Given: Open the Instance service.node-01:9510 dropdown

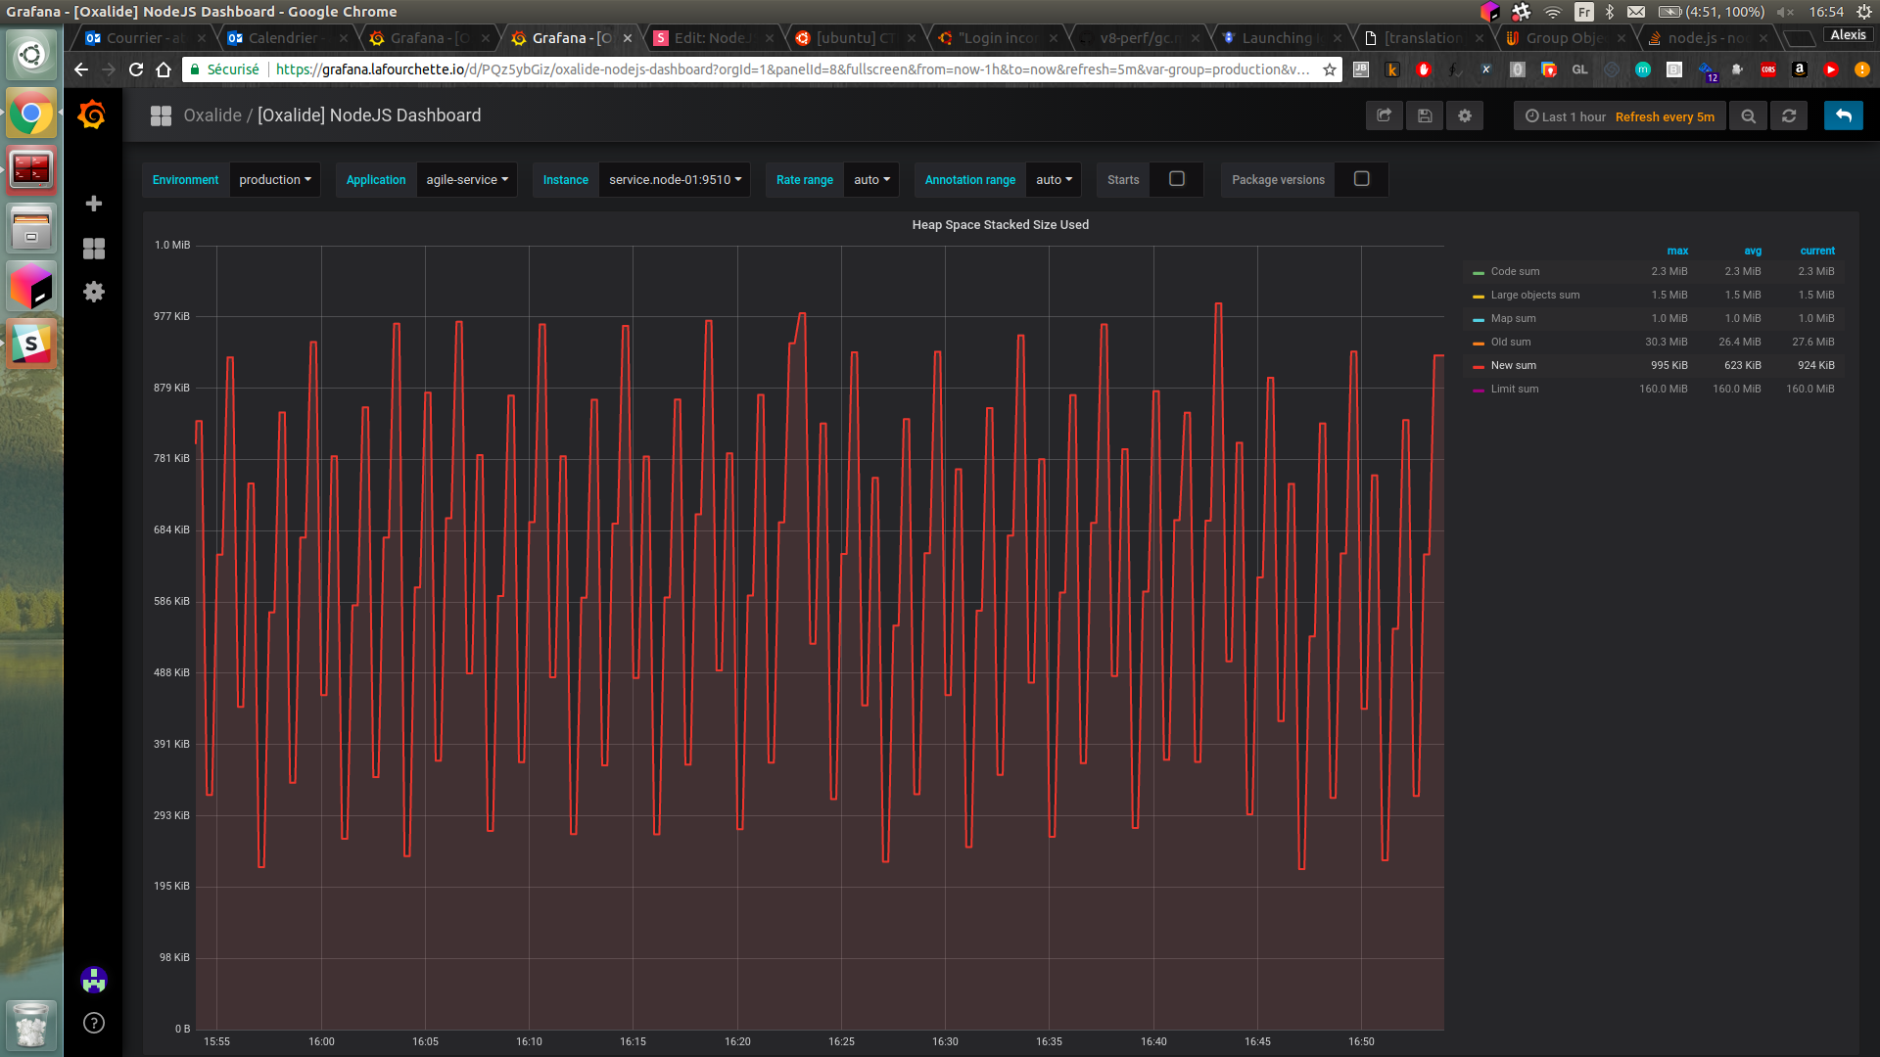Looking at the screenshot, I should 675,180.
